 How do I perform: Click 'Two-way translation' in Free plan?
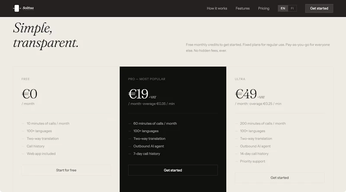42,138
